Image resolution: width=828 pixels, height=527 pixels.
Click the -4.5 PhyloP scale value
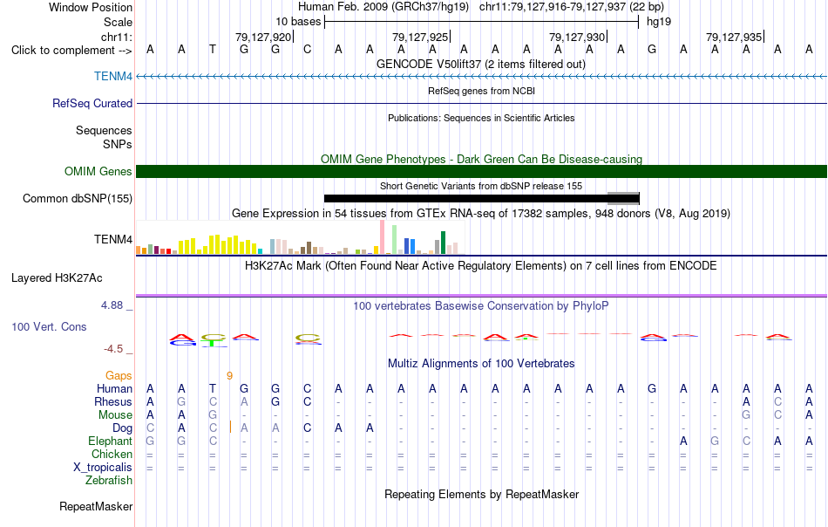pyautogui.click(x=113, y=349)
